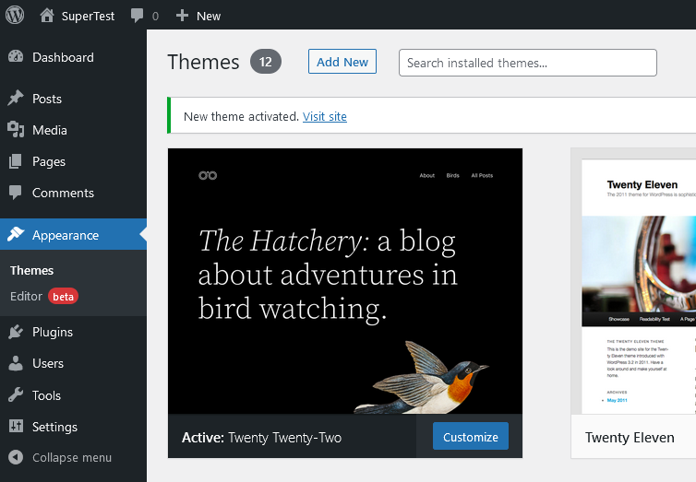This screenshot has height=482, width=696.
Task: Follow the Visit site link
Action: tap(325, 116)
